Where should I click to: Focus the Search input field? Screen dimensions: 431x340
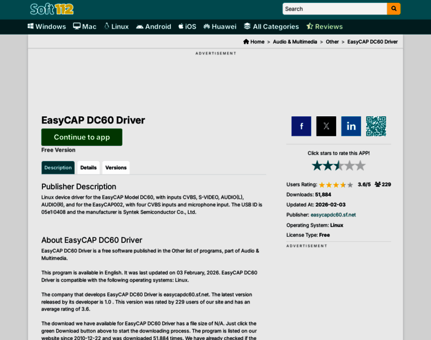click(335, 9)
